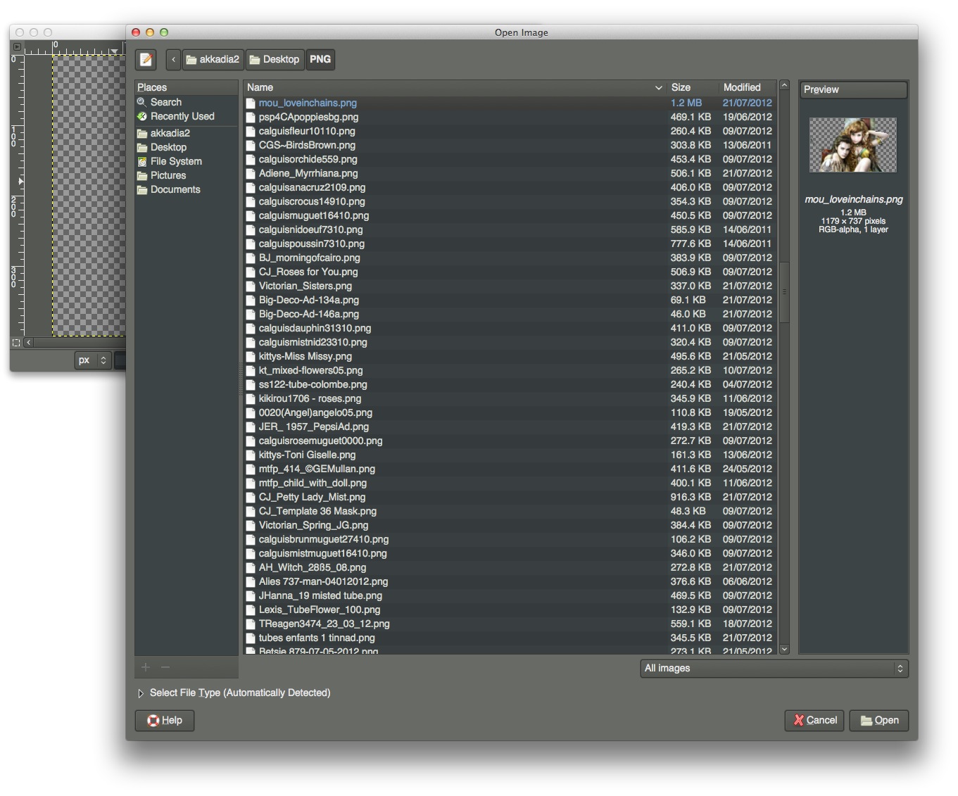Click the Preview header button
This screenshot has height=796, width=958.
coord(853,89)
